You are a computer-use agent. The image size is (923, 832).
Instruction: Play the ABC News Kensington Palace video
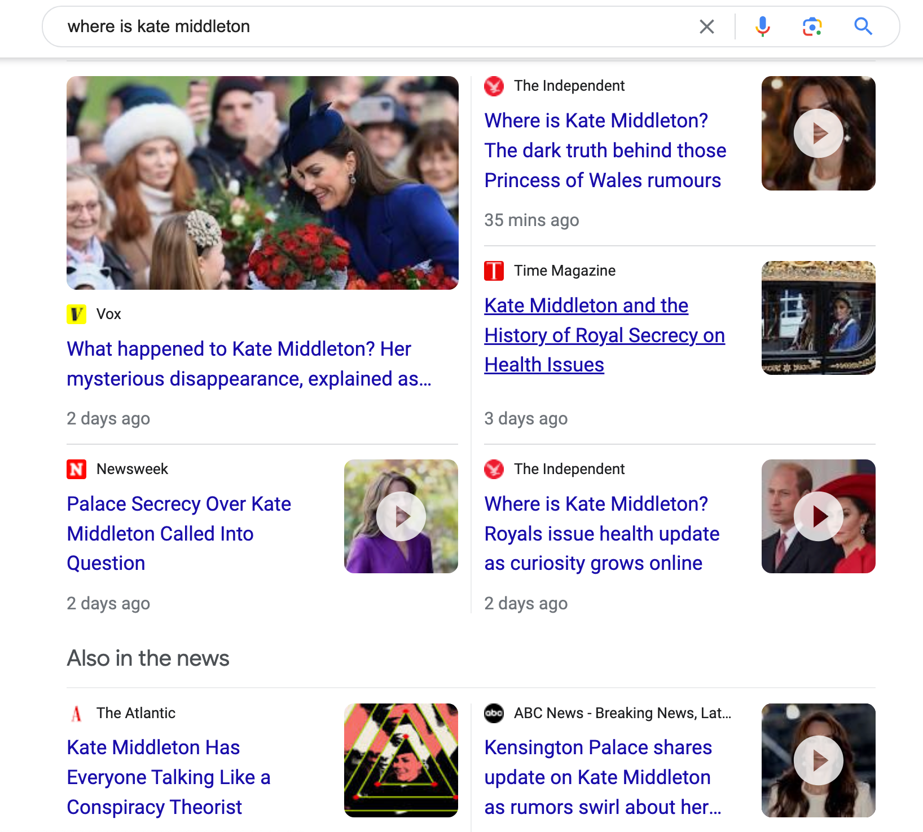(818, 760)
